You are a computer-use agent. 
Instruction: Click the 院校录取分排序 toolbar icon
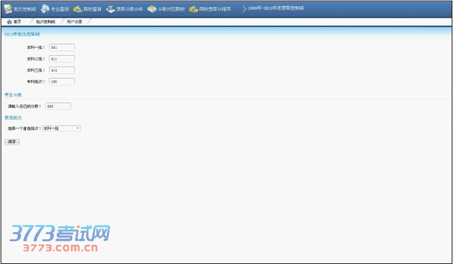click(194, 9)
